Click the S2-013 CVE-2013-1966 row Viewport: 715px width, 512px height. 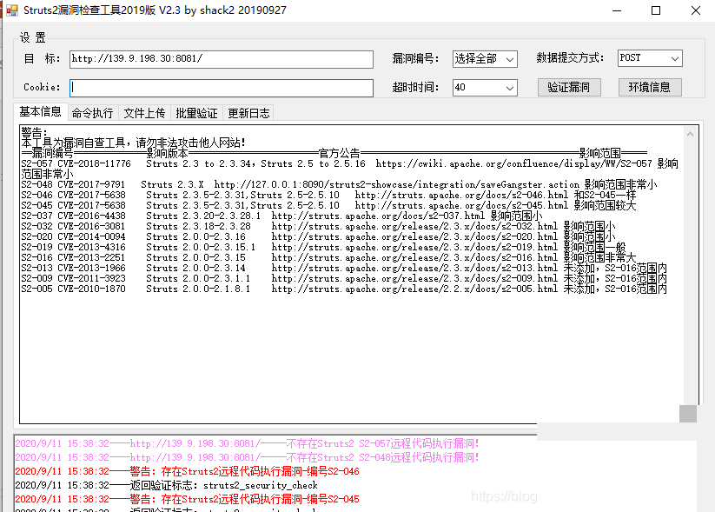[344, 269]
